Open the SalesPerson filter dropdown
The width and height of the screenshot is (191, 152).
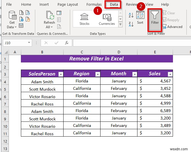[61, 74]
